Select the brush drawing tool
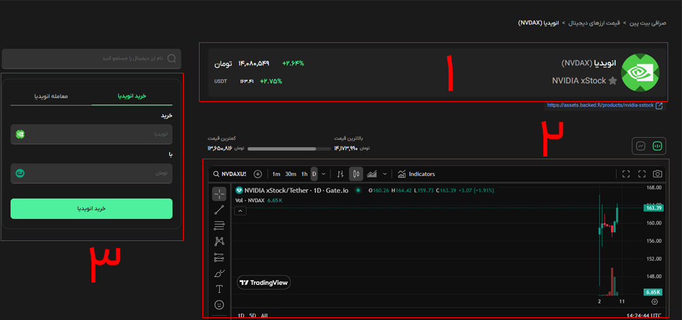The image size is (682, 320). click(x=219, y=274)
